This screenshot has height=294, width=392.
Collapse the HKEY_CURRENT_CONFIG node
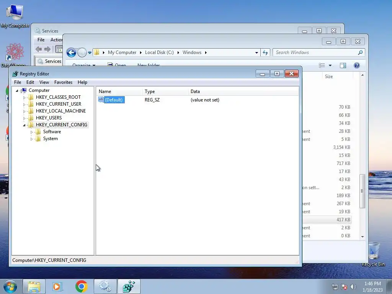tap(24, 125)
